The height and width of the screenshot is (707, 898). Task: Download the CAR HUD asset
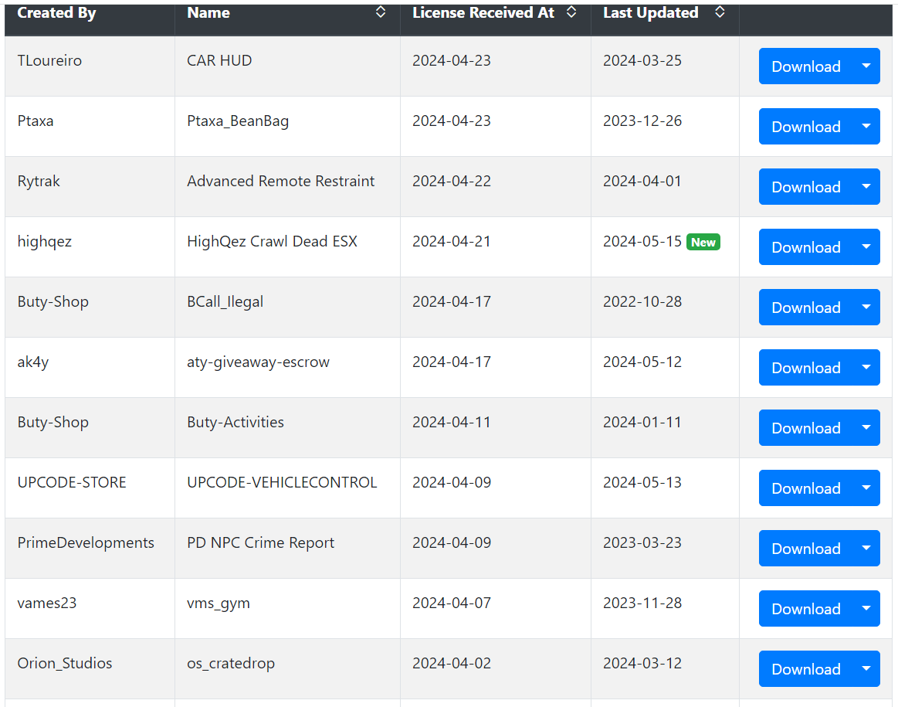click(806, 66)
